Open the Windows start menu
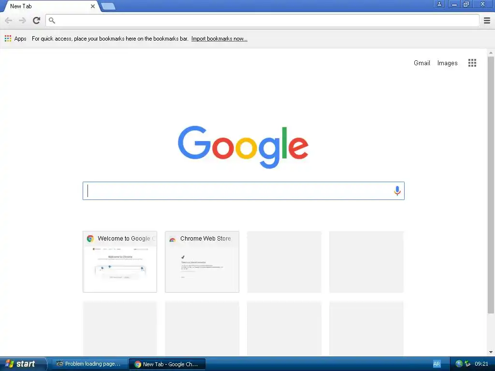495x371 pixels. coord(22,364)
